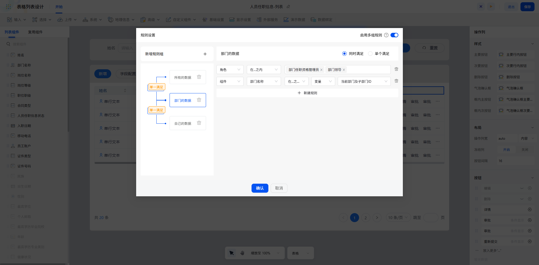Open settings icon for the 重新提交 button row
The width and height of the screenshot is (539, 265).
coord(530,241)
